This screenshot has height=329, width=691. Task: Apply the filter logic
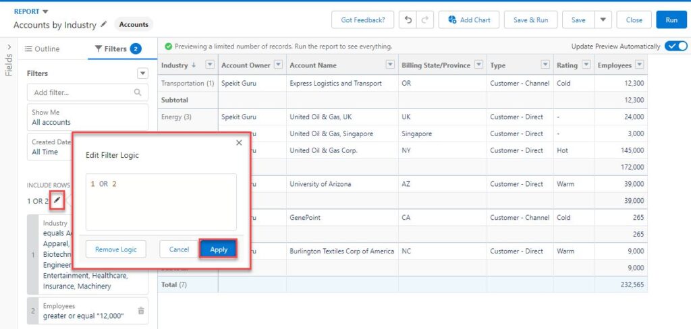click(x=219, y=249)
